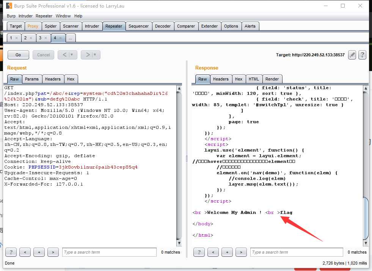Screen dimensions: 372x271
Task: Switch to the Target tool tab
Action: [16, 26]
